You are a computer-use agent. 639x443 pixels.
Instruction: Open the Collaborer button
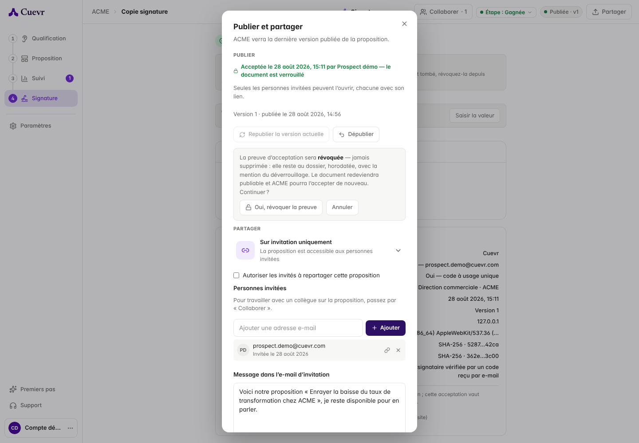click(x=443, y=12)
